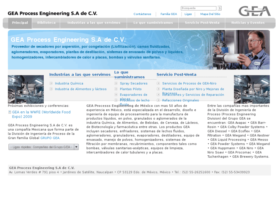This screenshot has width=276, height=207.
Task: Open the Plantas Piloto link
Action: click(x=131, y=89)
